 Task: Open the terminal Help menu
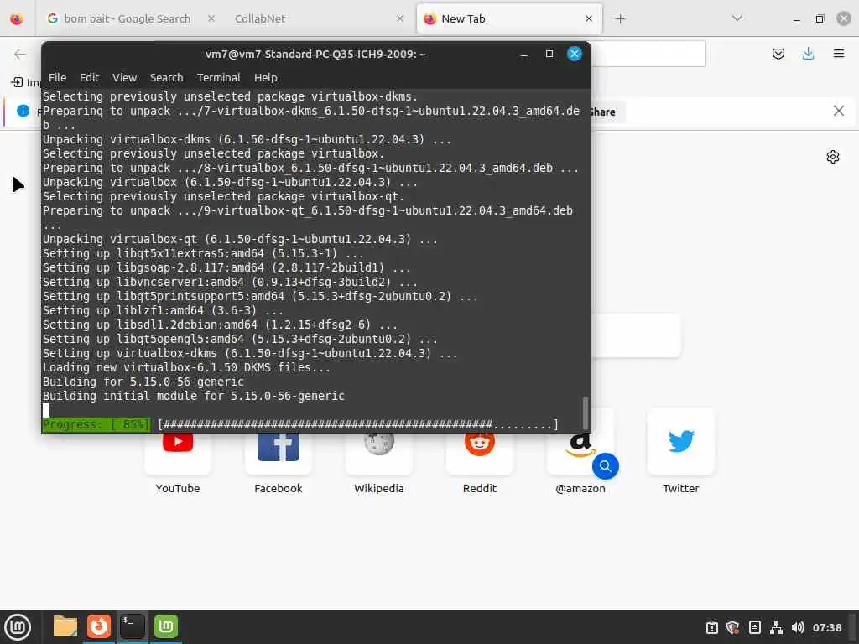[266, 78]
